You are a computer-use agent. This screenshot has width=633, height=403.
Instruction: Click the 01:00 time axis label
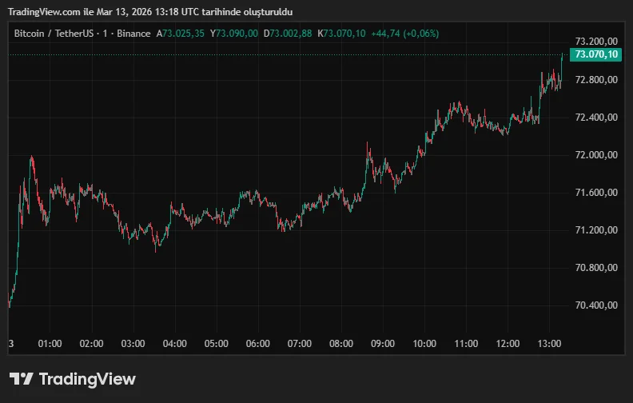(50, 344)
